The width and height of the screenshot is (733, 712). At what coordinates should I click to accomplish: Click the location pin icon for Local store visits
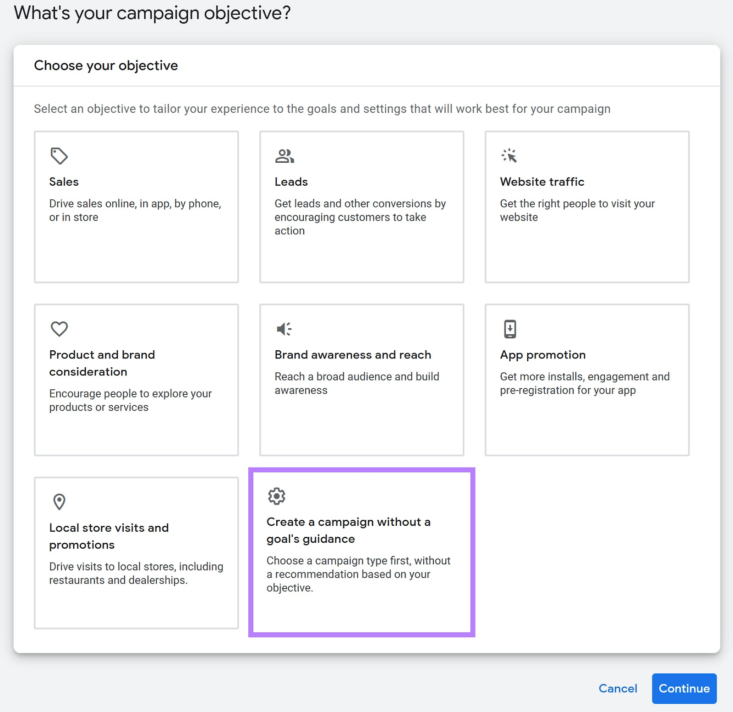point(59,502)
